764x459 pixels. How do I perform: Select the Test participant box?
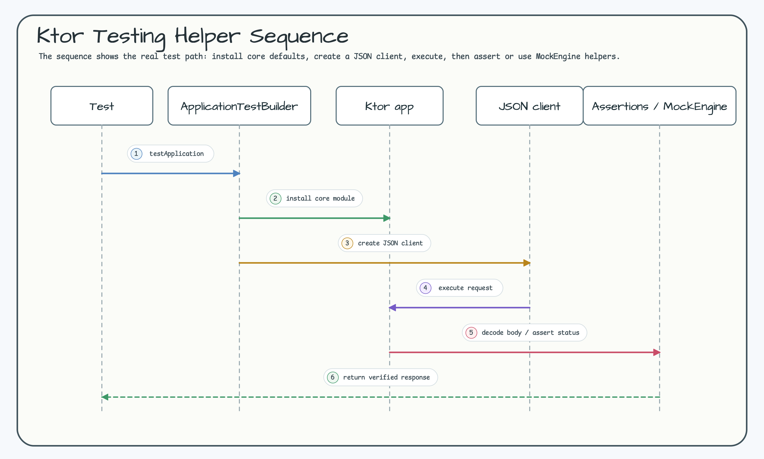click(102, 106)
